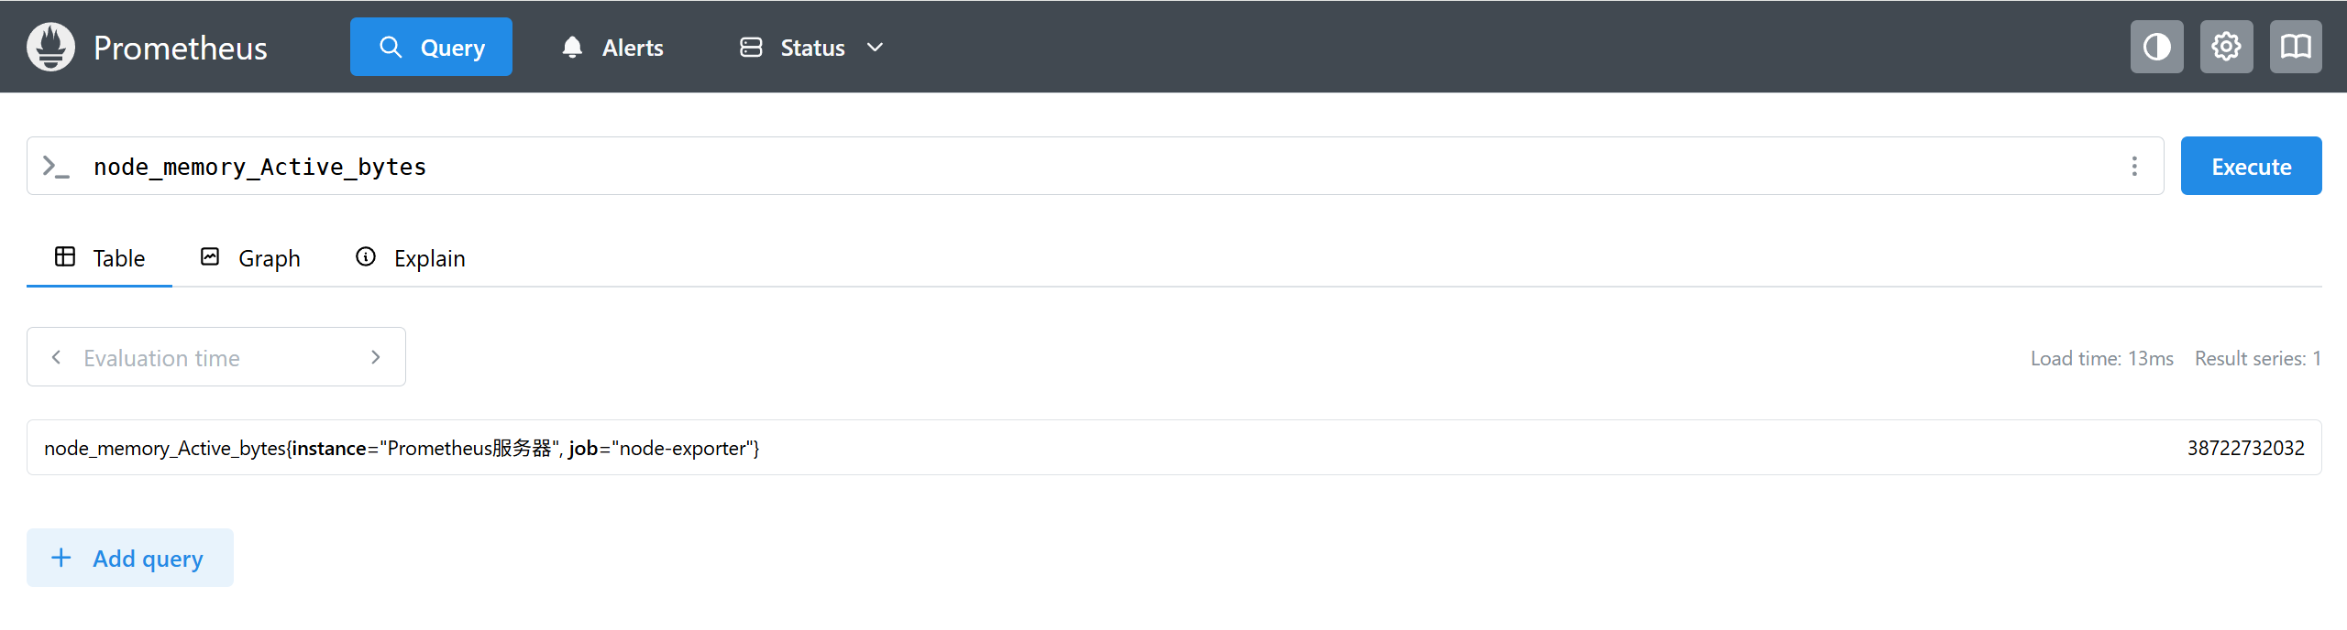Open documentation via the book icon

pyautogui.click(x=2296, y=47)
